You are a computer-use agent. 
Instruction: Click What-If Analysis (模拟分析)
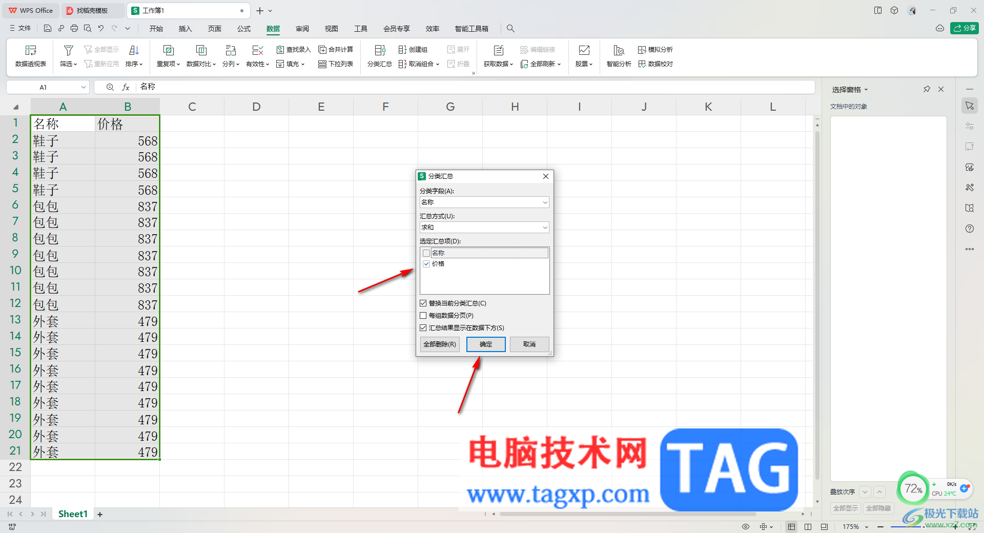tap(655, 50)
